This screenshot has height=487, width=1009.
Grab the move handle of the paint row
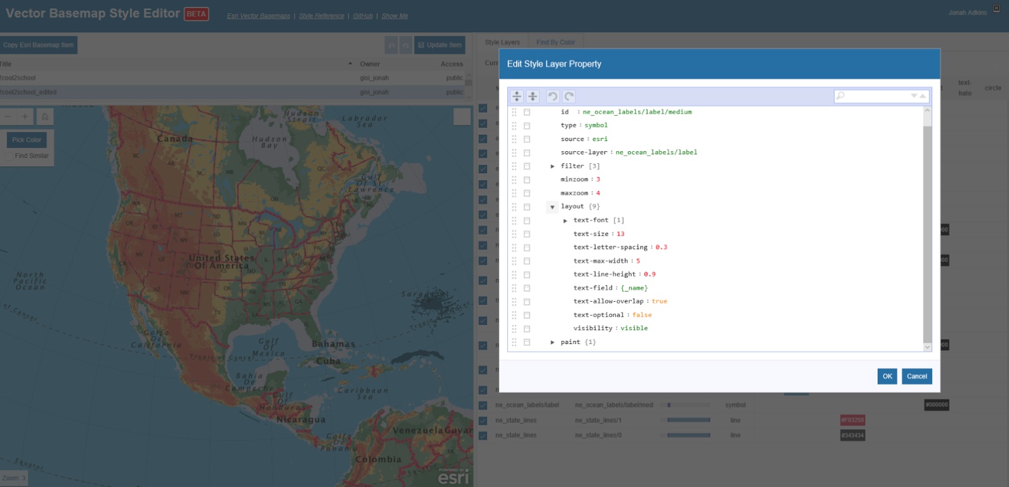pos(514,342)
